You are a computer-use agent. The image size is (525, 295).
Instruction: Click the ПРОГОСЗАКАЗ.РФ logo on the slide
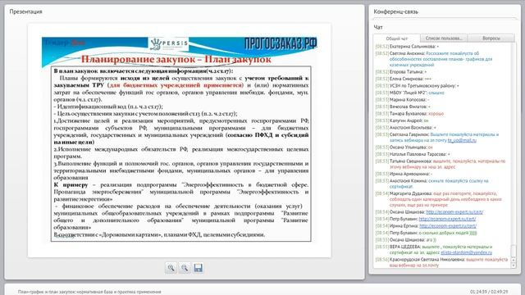281,43
